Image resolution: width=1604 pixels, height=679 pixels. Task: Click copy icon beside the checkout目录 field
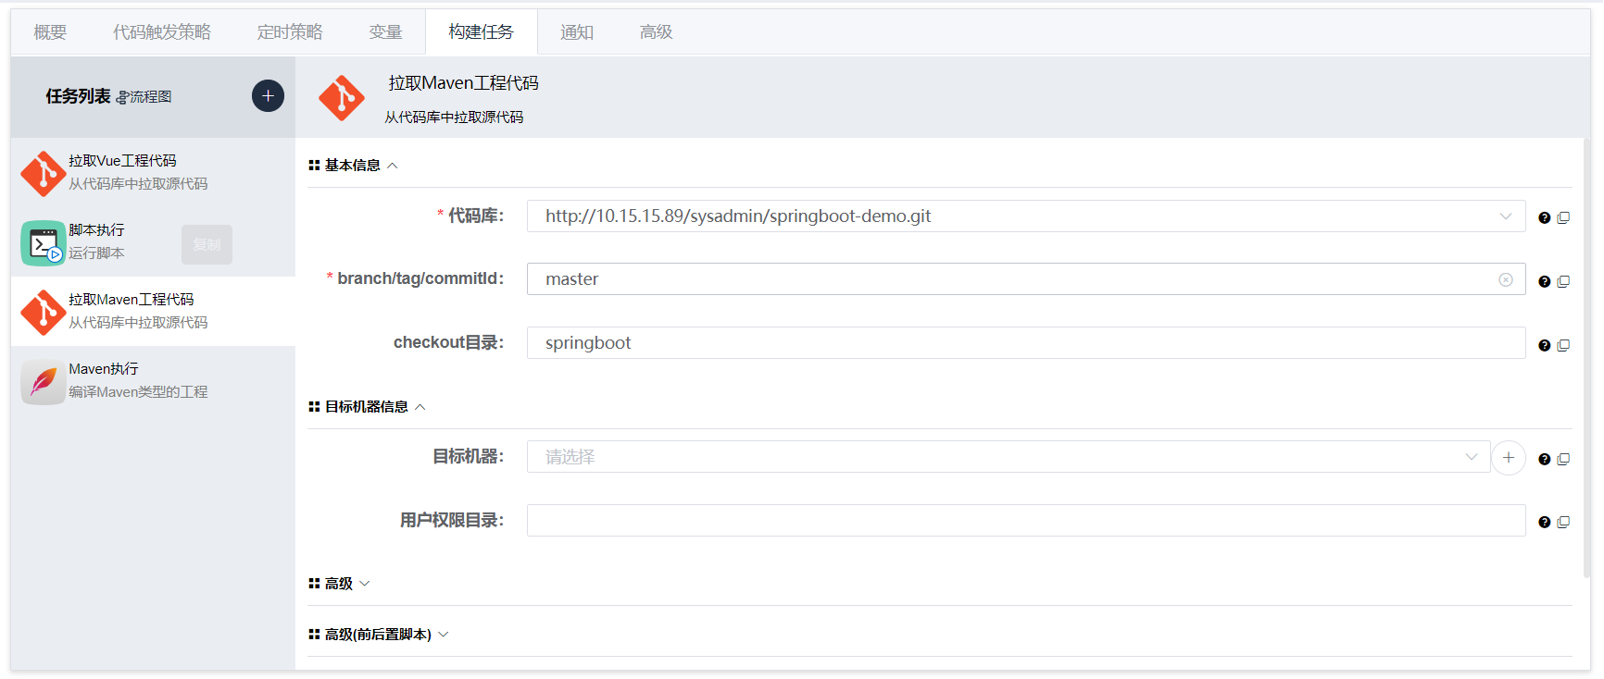(x=1563, y=345)
